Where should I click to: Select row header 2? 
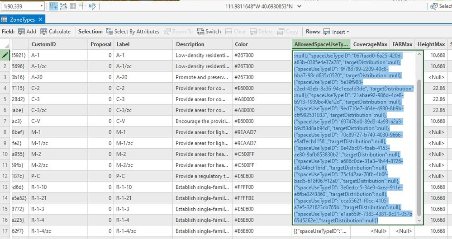point(5,66)
